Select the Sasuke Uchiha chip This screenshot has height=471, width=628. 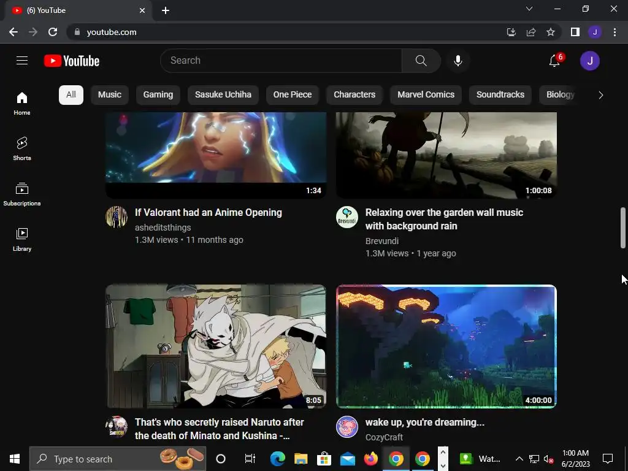pos(223,95)
